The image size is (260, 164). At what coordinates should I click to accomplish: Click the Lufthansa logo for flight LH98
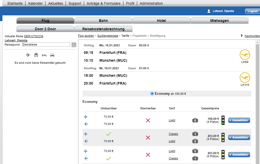(x=245, y=55)
